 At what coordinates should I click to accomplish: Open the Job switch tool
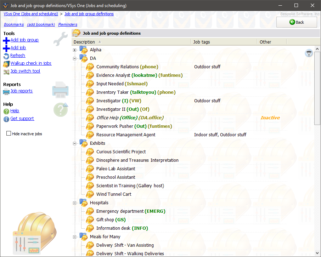tap(25, 71)
